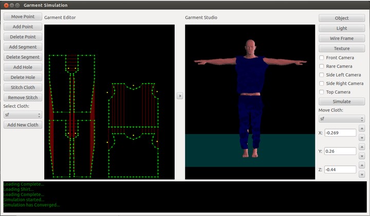Click the arrow button between editor and studio

180,96
